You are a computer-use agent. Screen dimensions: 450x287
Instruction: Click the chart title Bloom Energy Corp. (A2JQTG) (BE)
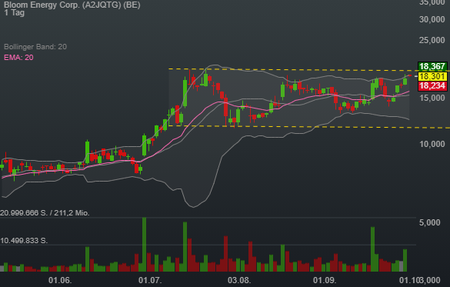pos(72,5)
